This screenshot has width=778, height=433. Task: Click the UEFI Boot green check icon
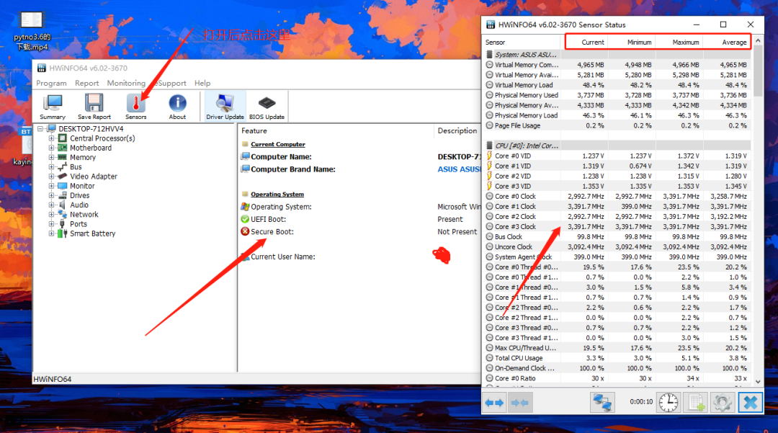pyautogui.click(x=245, y=219)
